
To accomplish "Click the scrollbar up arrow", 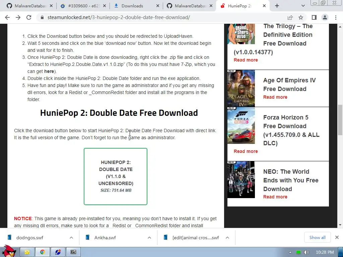I will (340, 27).
